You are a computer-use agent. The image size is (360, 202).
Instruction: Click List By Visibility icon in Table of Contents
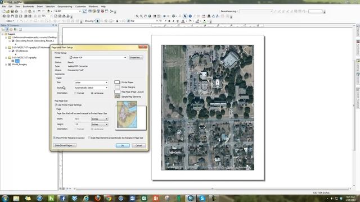pos(11,29)
